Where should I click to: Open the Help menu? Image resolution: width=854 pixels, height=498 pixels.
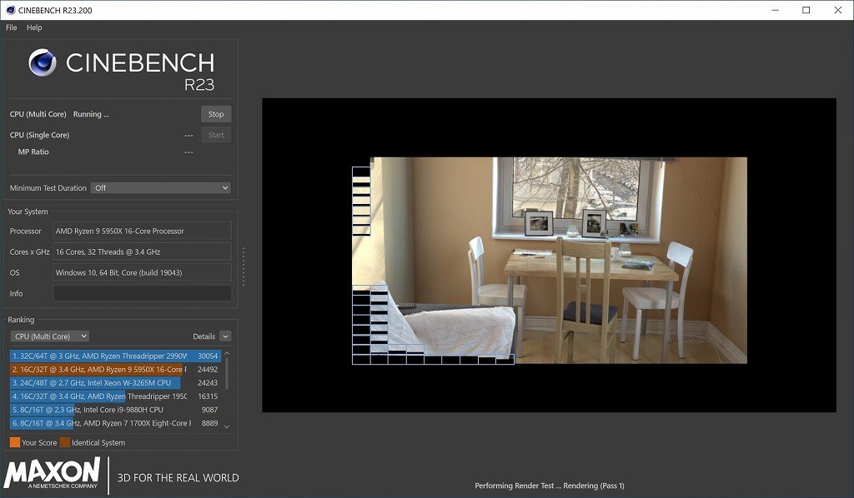coord(34,27)
